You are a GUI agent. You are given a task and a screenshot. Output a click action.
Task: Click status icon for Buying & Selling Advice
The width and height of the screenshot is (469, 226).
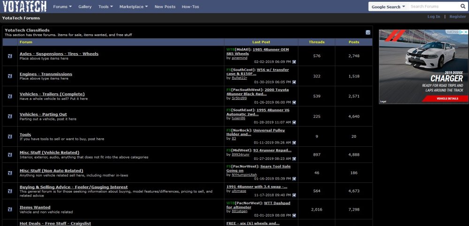pyautogui.click(x=10, y=191)
